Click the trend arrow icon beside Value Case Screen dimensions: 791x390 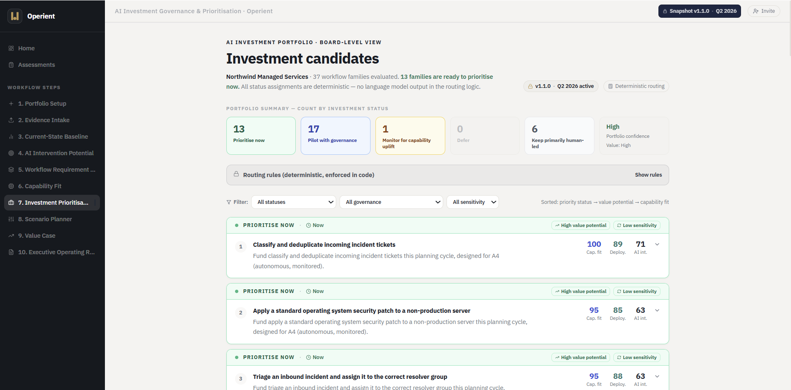pyautogui.click(x=11, y=236)
